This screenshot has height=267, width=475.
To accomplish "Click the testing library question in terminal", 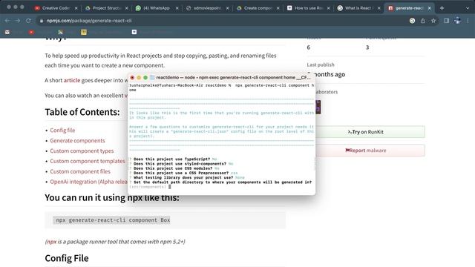I will click(186, 177).
